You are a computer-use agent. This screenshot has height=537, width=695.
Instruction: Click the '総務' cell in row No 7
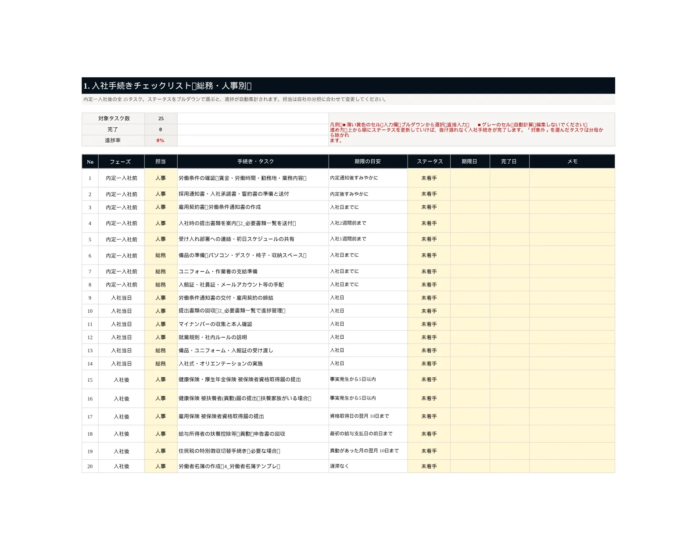click(161, 272)
